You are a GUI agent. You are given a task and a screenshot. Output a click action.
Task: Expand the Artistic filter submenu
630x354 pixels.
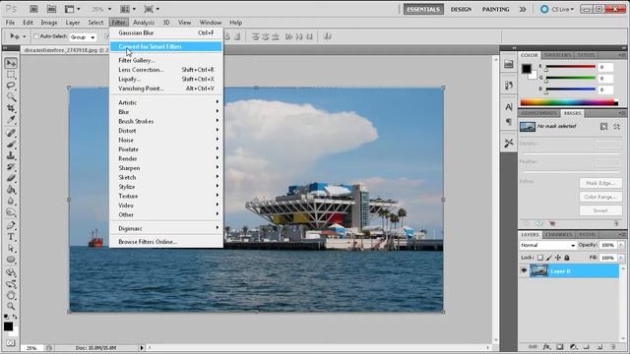(x=166, y=102)
